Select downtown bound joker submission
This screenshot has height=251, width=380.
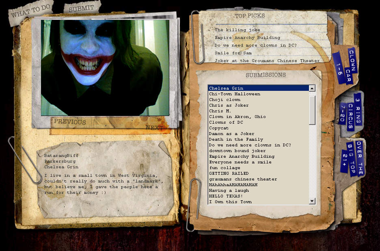(259, 150)
